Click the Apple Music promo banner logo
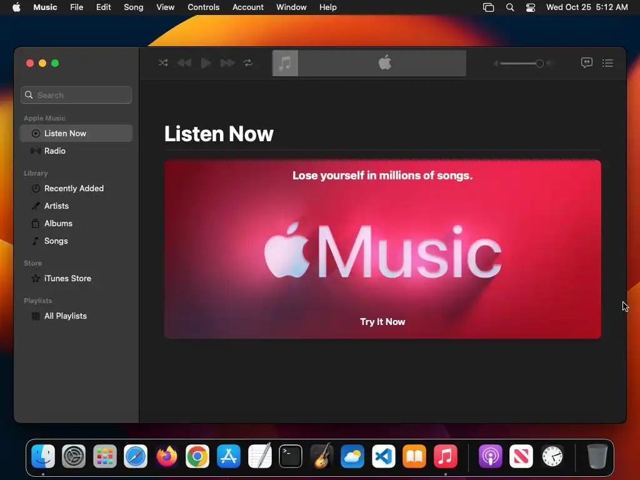 coord(382,252)
